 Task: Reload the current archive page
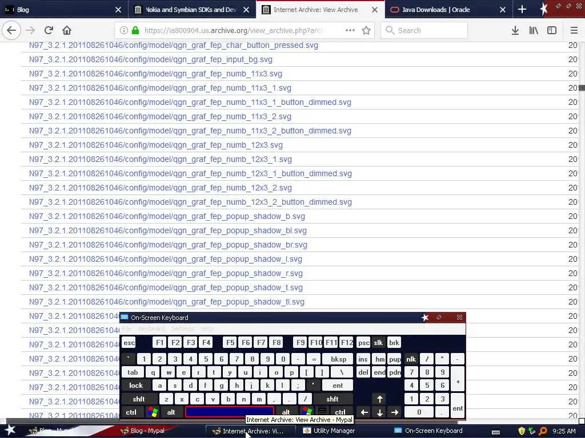pyautogui.click(x=49, y=30)
